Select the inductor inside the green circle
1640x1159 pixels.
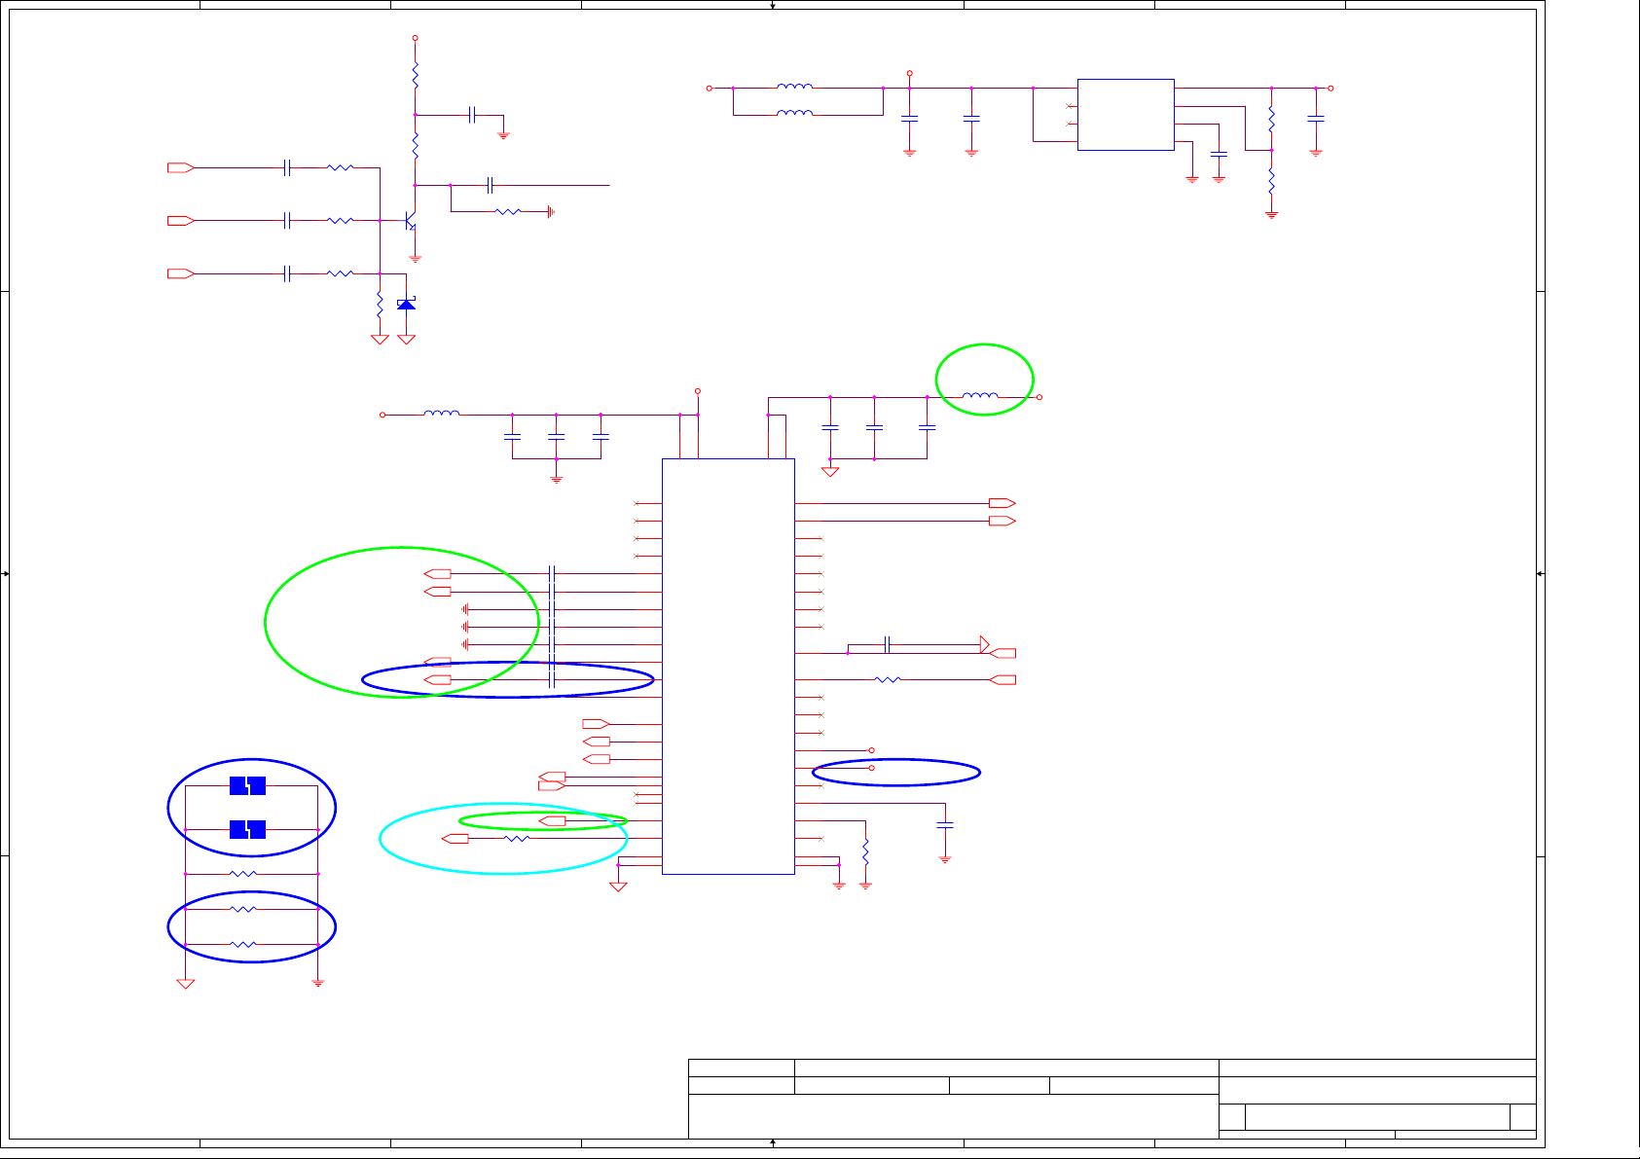point(980,396)
